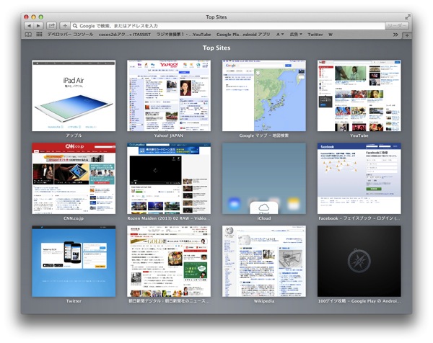Viewport: 433px width, 343px height.
Task: Click the Yahoo! JAPAN caption text
Action: (168, 135)
